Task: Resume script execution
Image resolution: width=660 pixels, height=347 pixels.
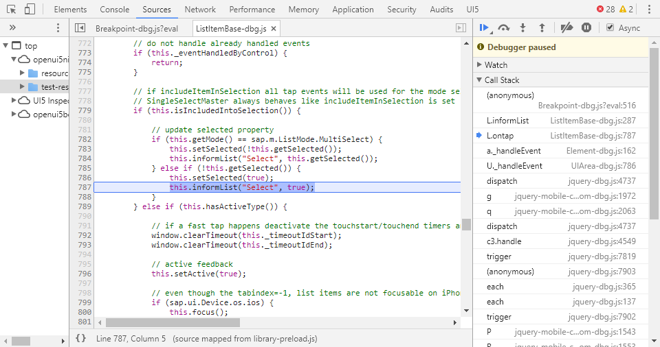Action: click(485, 27)
